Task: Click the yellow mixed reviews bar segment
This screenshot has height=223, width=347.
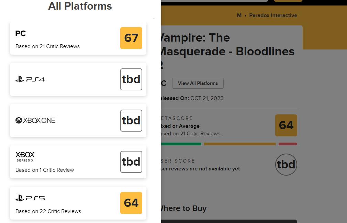Action: pos(240,144)
